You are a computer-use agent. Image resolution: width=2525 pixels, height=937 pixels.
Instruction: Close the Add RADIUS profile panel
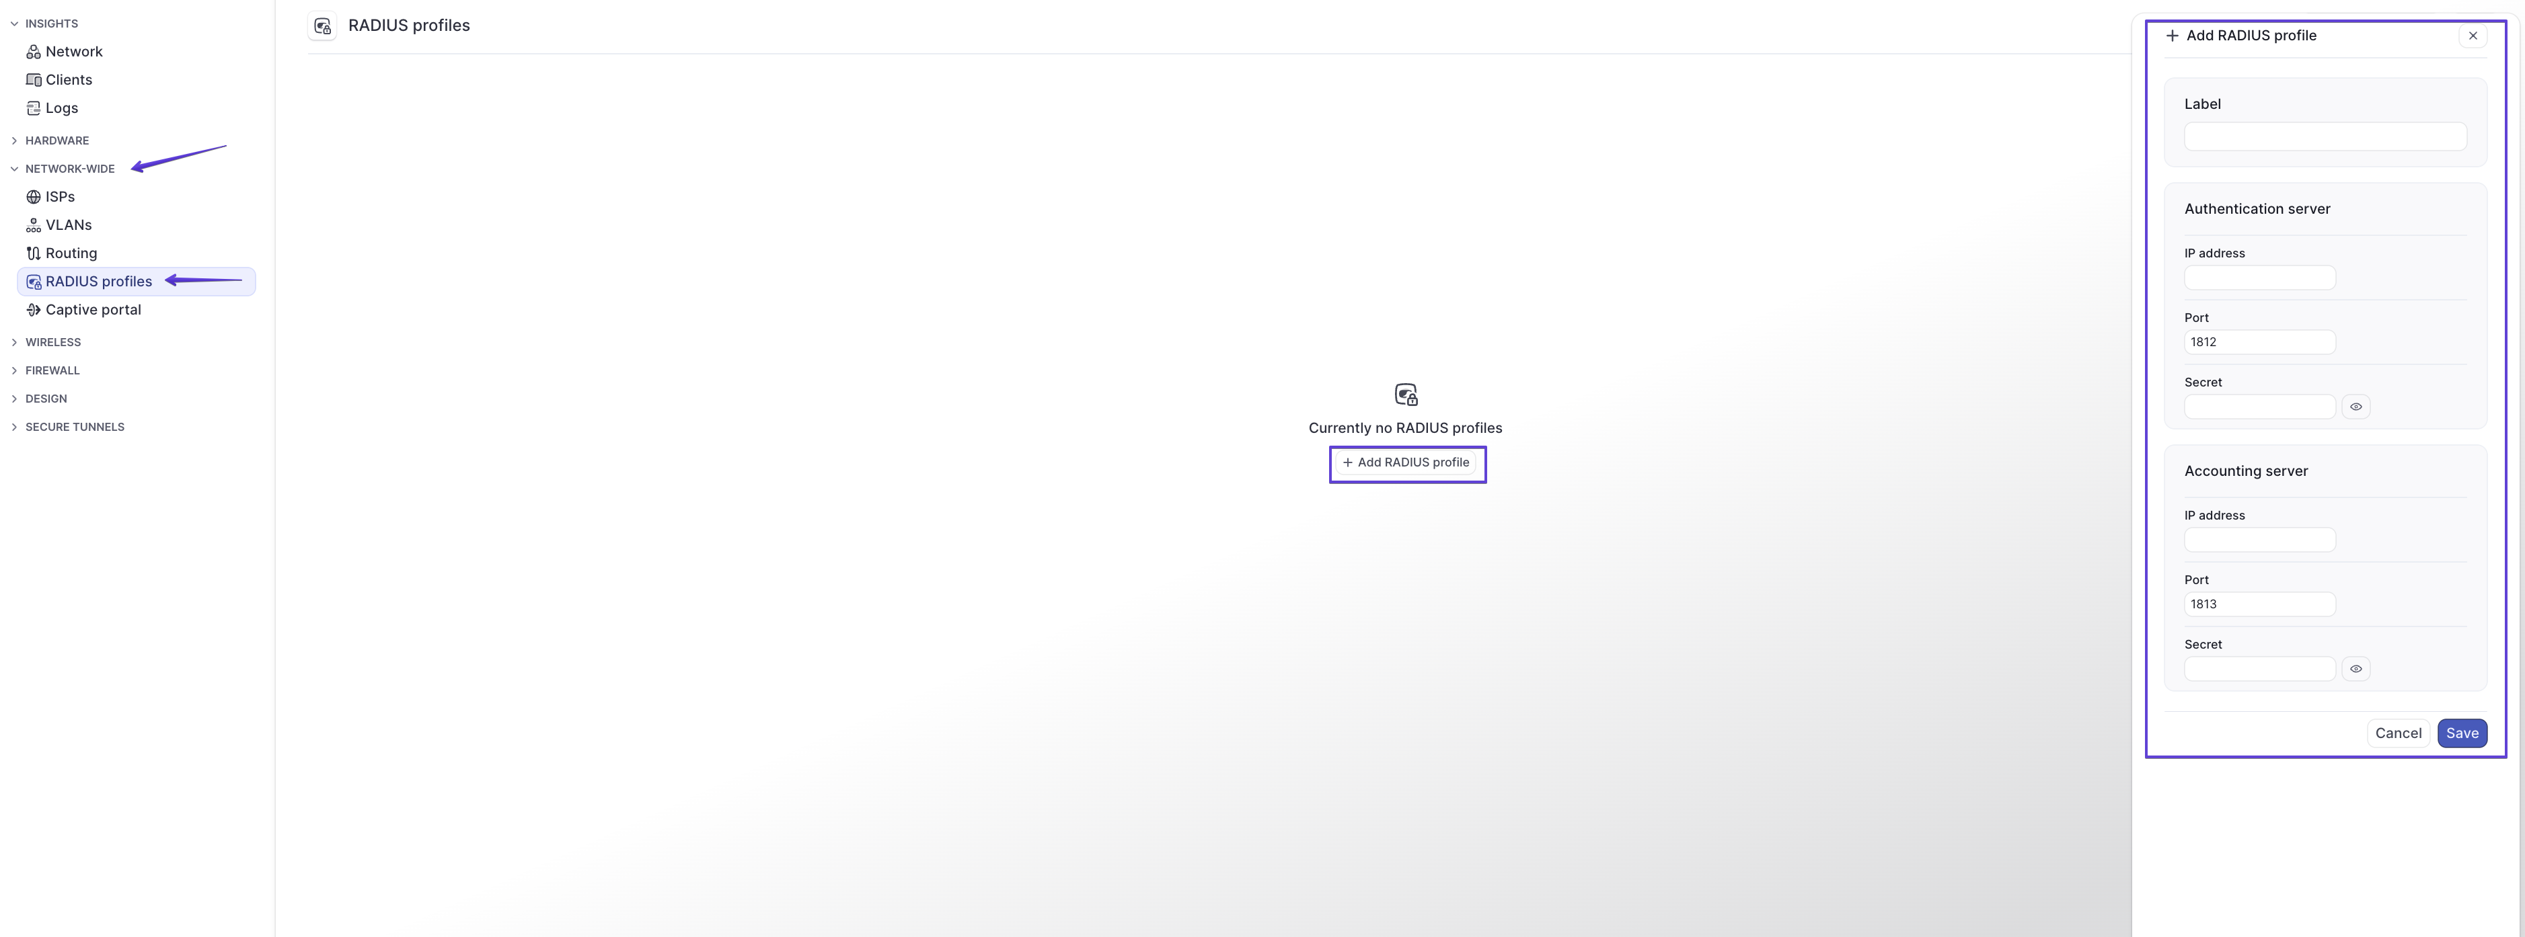[2473, 35]
